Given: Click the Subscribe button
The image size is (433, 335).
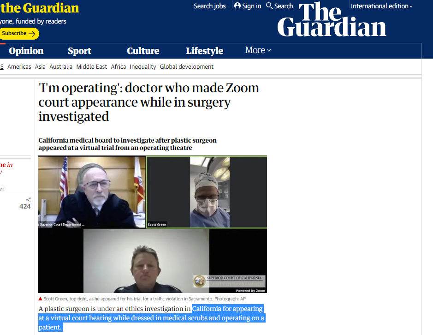Looking at the screenshot, I should (x=18, y=33).
